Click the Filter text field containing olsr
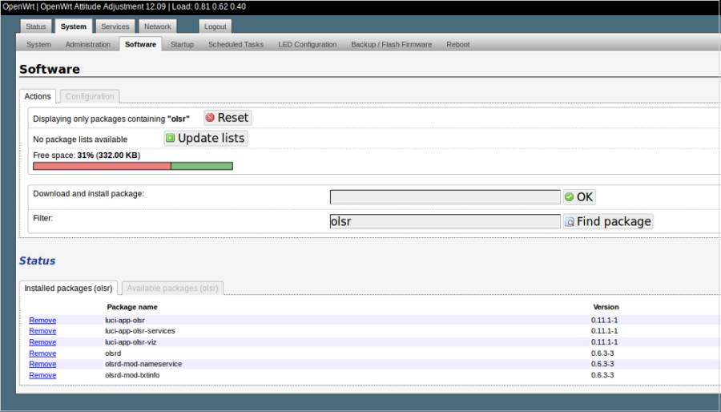 coord(445,222)
